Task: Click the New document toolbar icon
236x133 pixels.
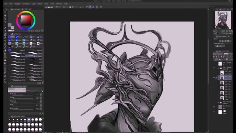Action: coord(46,7)
